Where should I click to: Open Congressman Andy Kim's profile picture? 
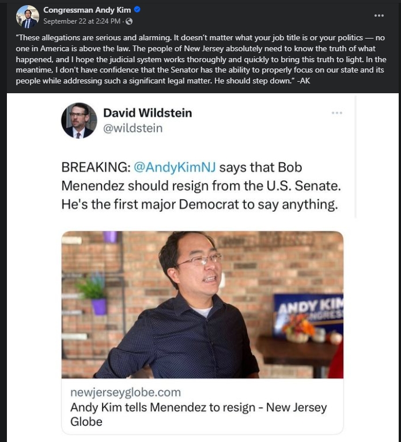pyautogui.click(x=28, y=17)
